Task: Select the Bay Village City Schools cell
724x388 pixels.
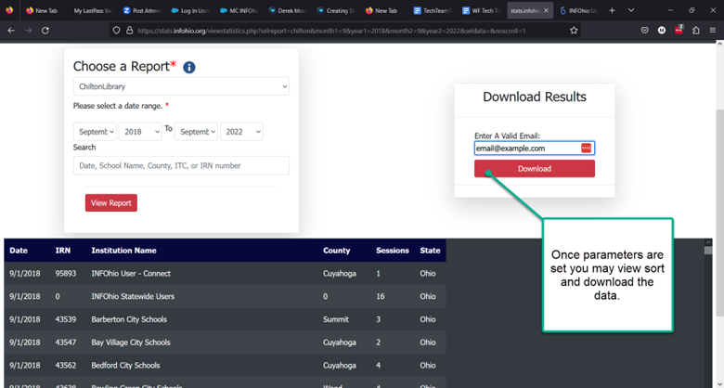Action: (x=131, y=343)
